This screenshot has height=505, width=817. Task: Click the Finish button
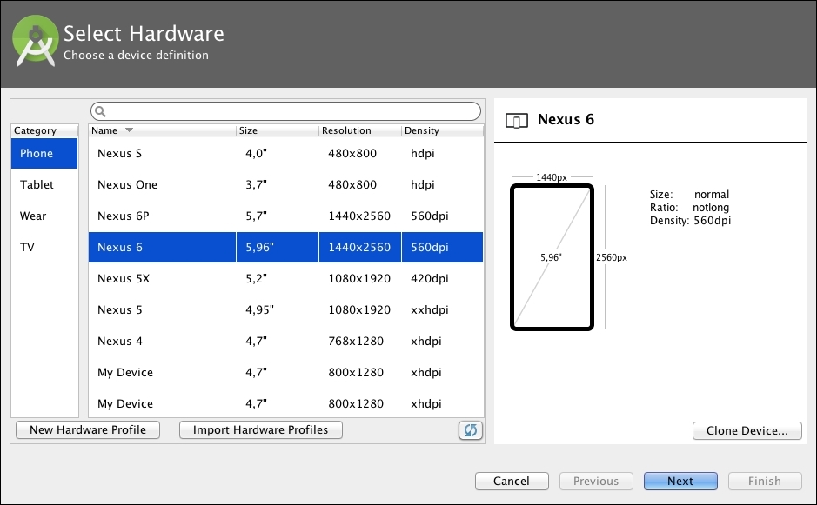[765, 481]
